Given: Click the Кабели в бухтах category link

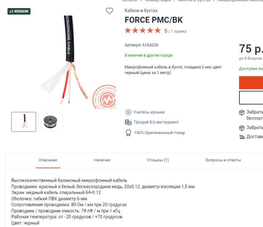Looking at the screenshot, I should (141, 11).
